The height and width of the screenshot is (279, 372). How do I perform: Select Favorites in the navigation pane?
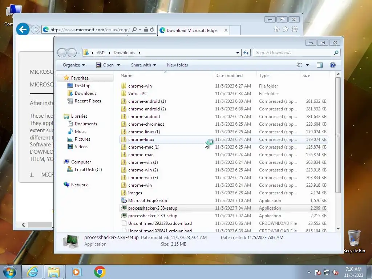80,78
